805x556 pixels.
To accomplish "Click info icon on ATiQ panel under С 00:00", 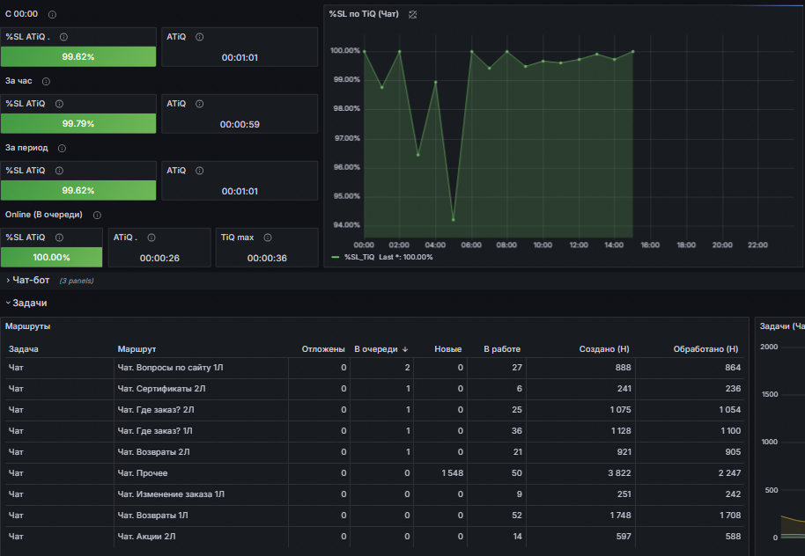I will coord(200,37).
